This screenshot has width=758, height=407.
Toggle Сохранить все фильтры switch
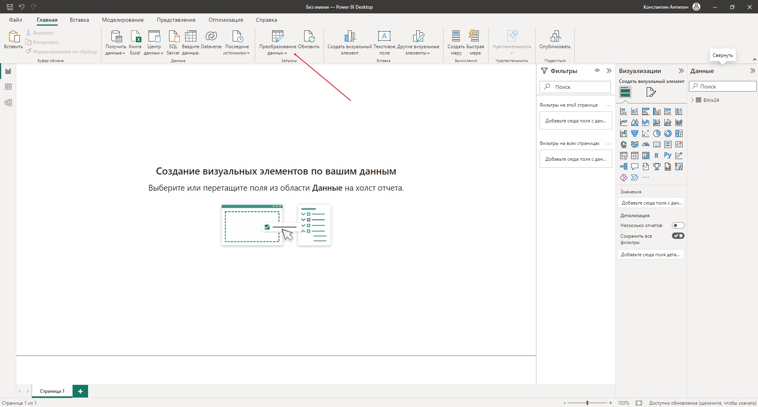click(678, 236)
